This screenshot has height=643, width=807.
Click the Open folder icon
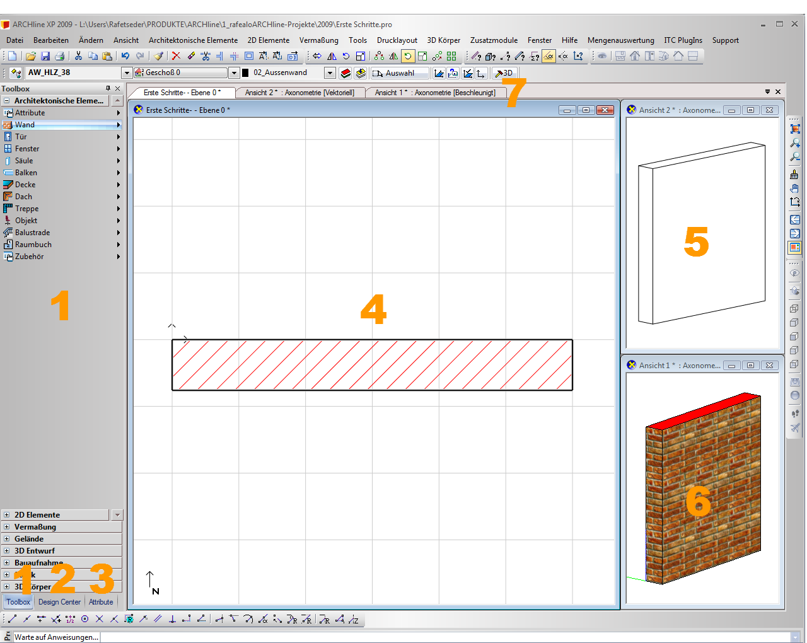pos(30,56)
